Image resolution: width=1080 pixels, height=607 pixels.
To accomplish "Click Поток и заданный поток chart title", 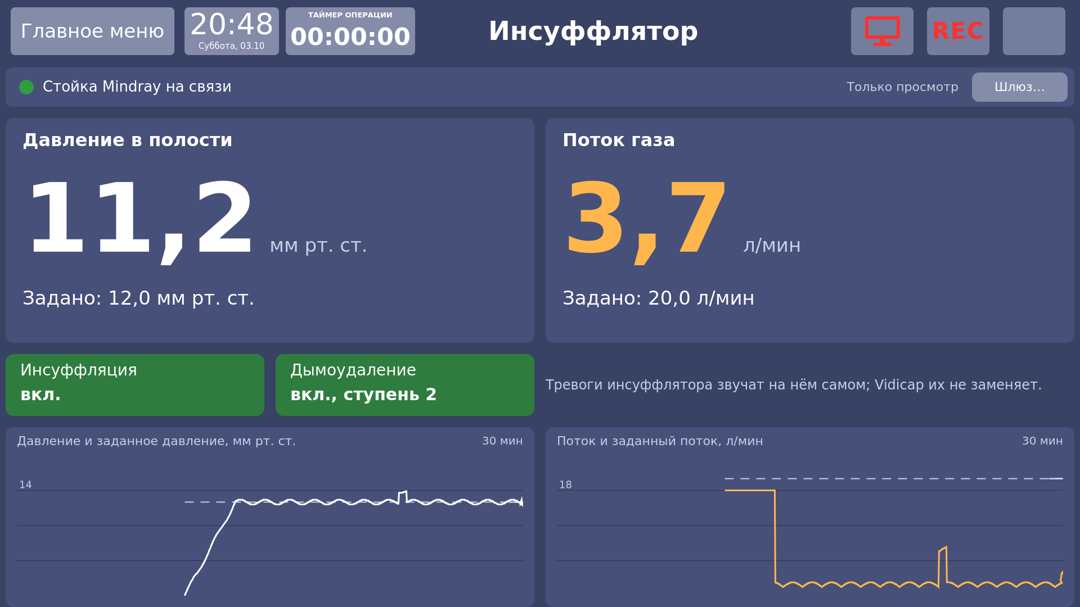I will [x=660, y=441].
